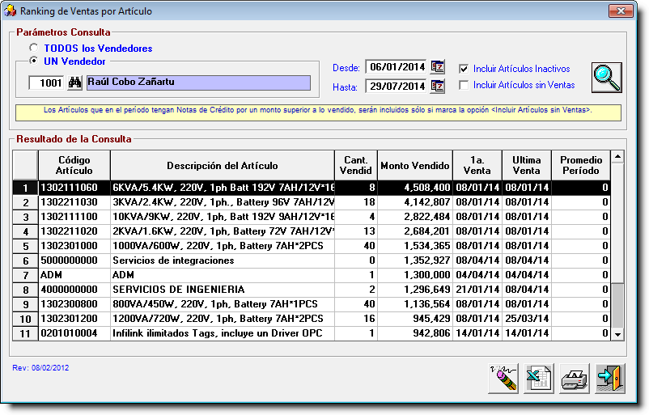This screenshot has width=649, height=415.
Task: Click description Infilink ilimitados Tags
Action: pos(223,333)
